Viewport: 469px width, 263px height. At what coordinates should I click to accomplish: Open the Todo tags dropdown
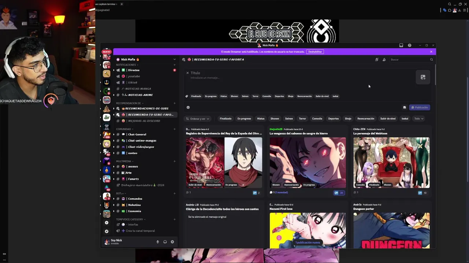click(x=418, y=119)
